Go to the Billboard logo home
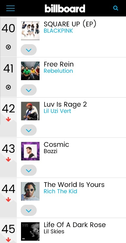The width and height of the screenshot is (126, 243). click(65, 8)
